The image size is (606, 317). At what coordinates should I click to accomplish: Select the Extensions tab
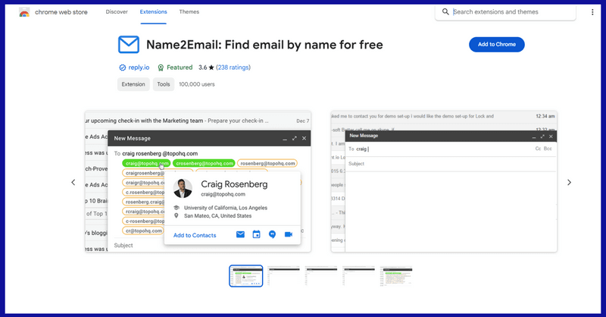tap(154, 12)
